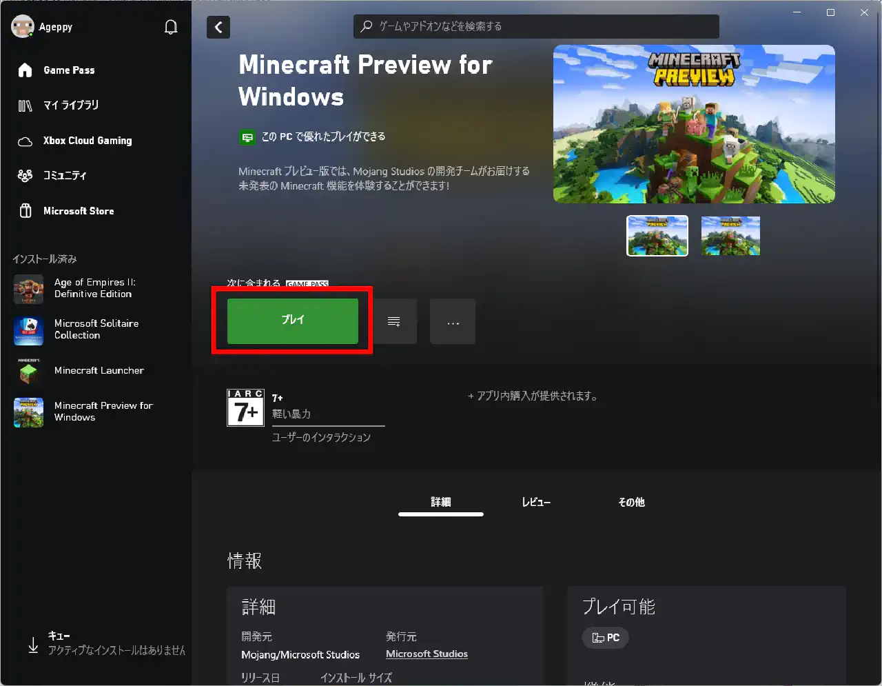Click the Mojang/Microsoft Studios developer text
This screenshot has height=686, width=882.
300,655
